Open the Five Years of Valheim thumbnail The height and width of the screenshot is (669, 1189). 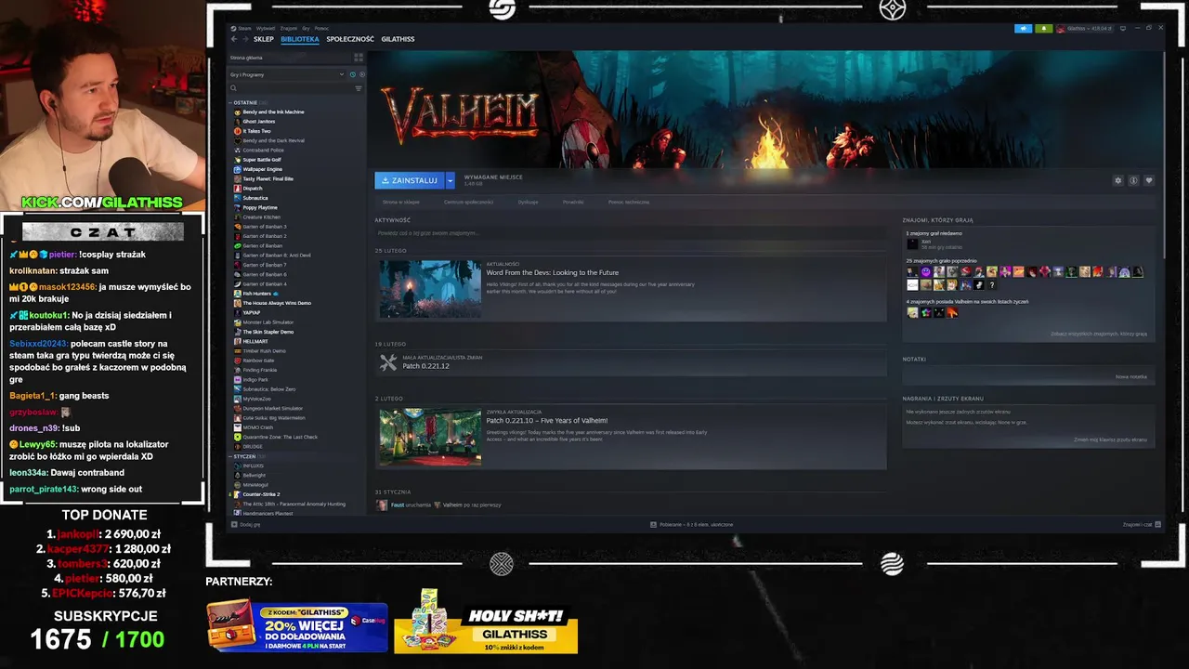pyautogui.click(x=430, y=437)
